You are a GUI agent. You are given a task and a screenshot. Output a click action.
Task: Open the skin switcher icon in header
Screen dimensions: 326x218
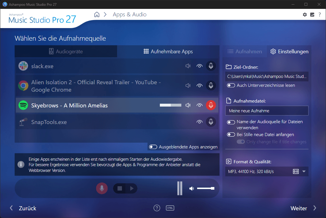coord(312,15)
